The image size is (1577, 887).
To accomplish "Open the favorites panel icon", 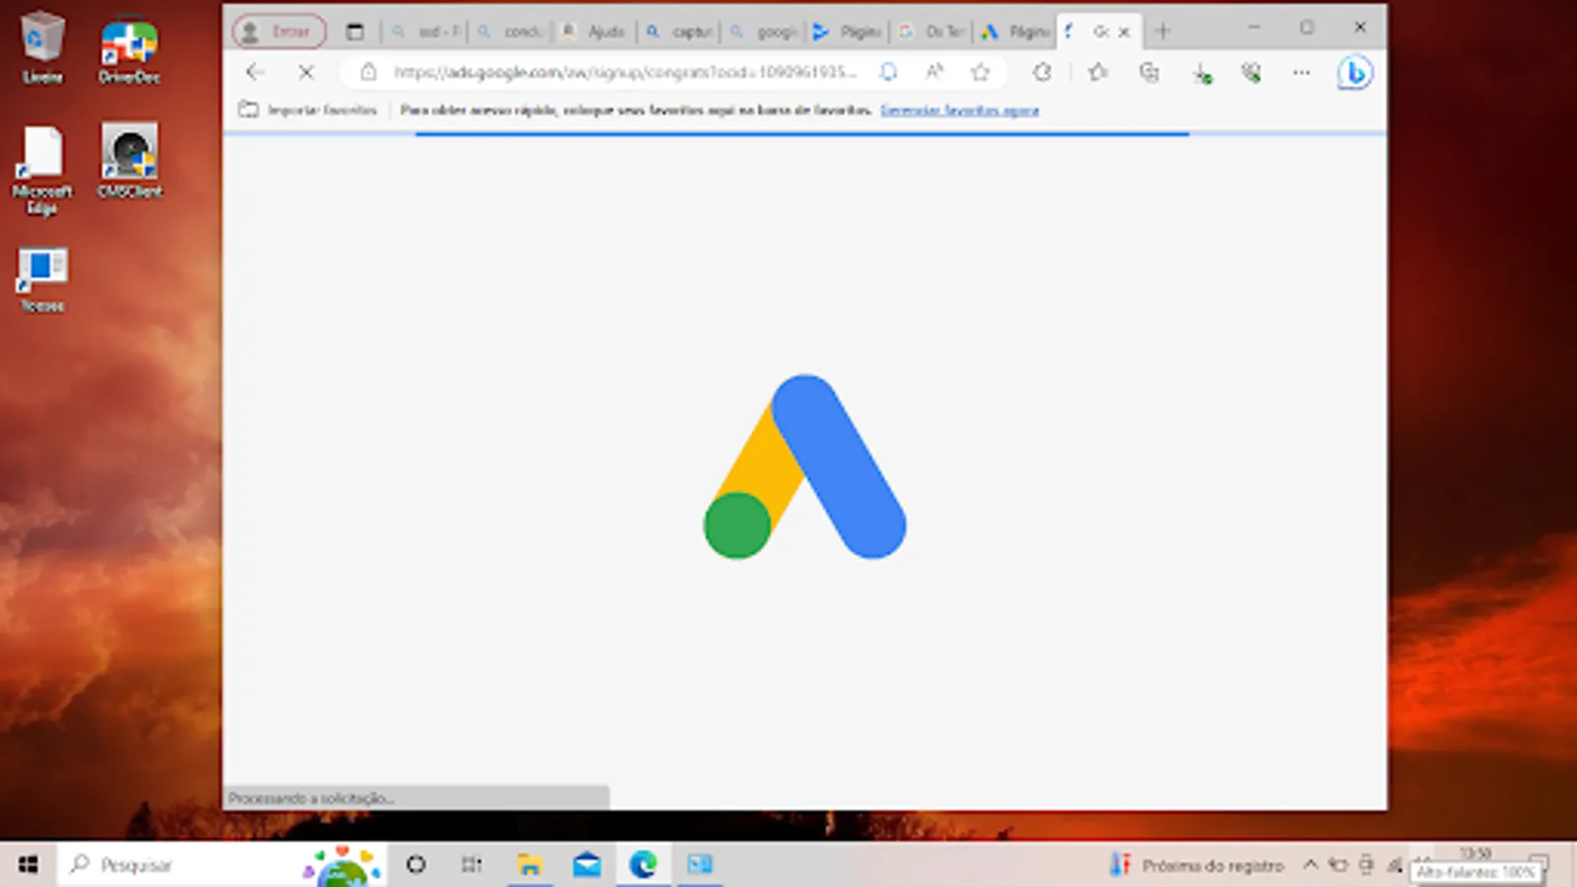I will point(1098,72).
